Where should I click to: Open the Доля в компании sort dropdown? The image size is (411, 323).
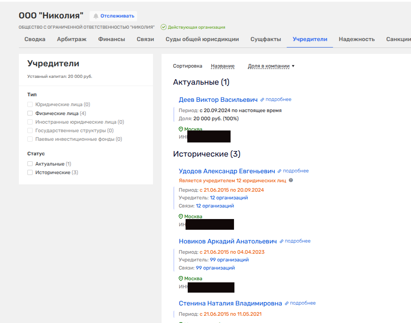(x=271, y=66)
